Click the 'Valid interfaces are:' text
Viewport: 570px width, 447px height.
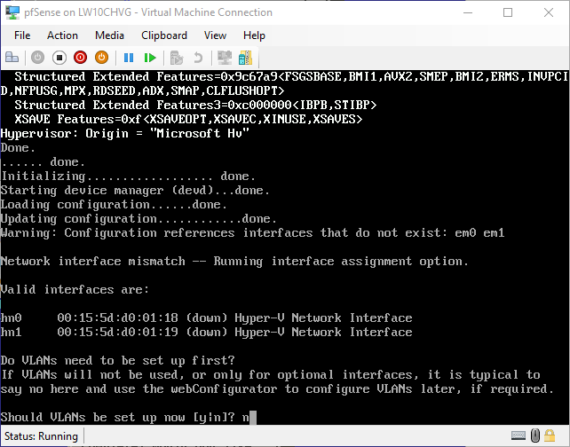pyautogui.click(x=75, y=290)
